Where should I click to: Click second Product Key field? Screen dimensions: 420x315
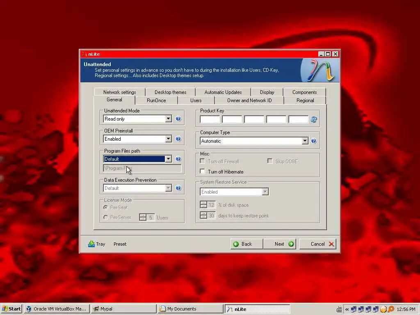[x=232, y=119]
